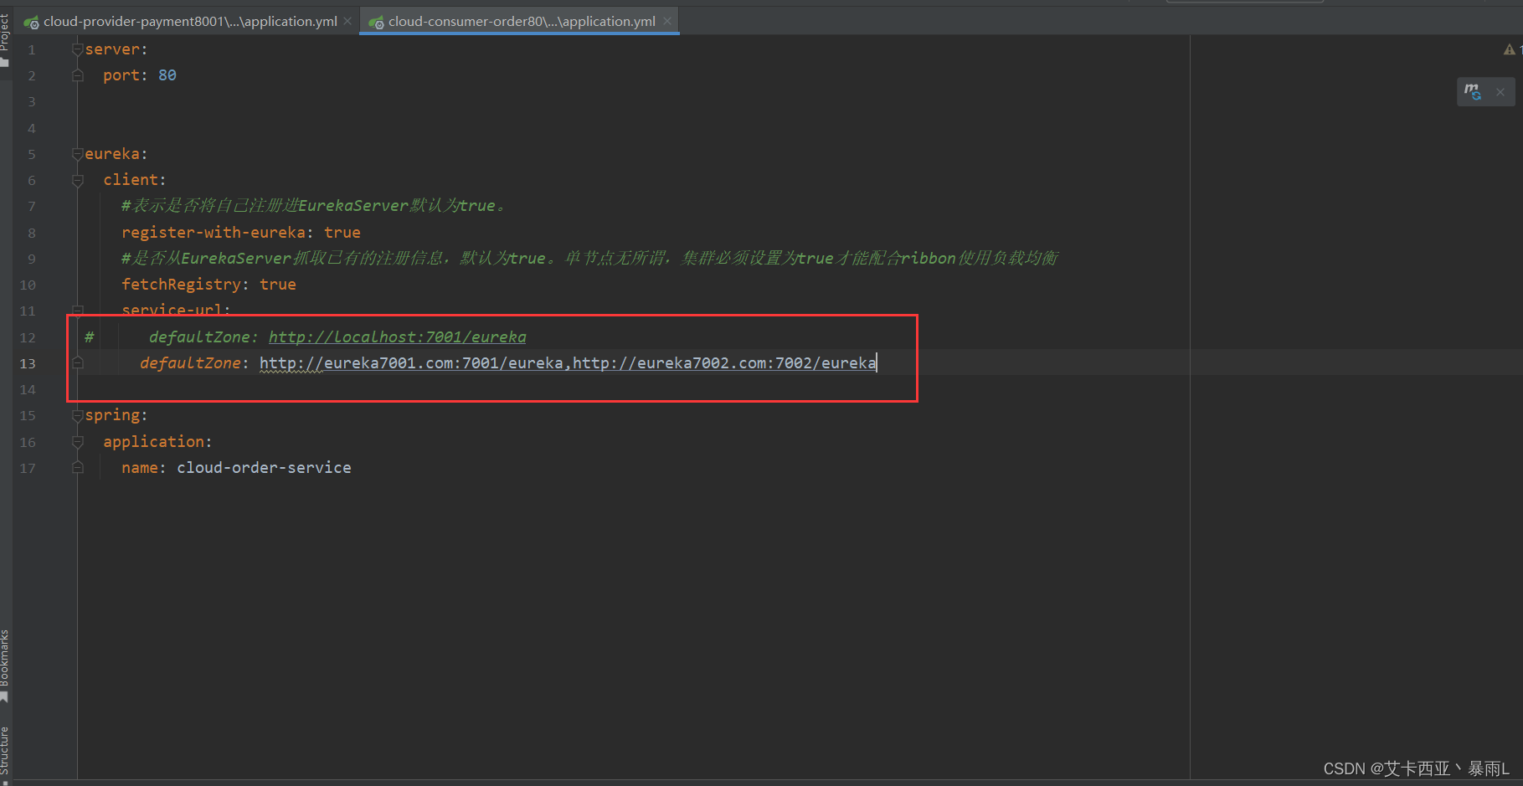
Task: Close the cloud-consumer-order80 application.yml tab
Action: tap(667, 21)
